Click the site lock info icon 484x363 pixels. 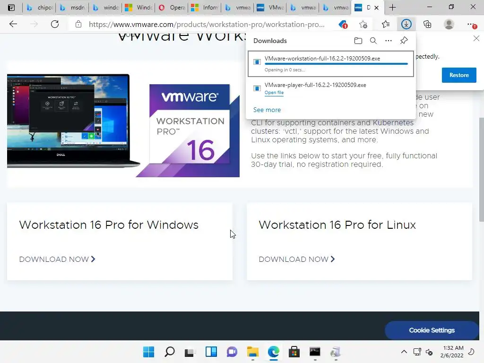pyautogui.click(x=78, y=24)
